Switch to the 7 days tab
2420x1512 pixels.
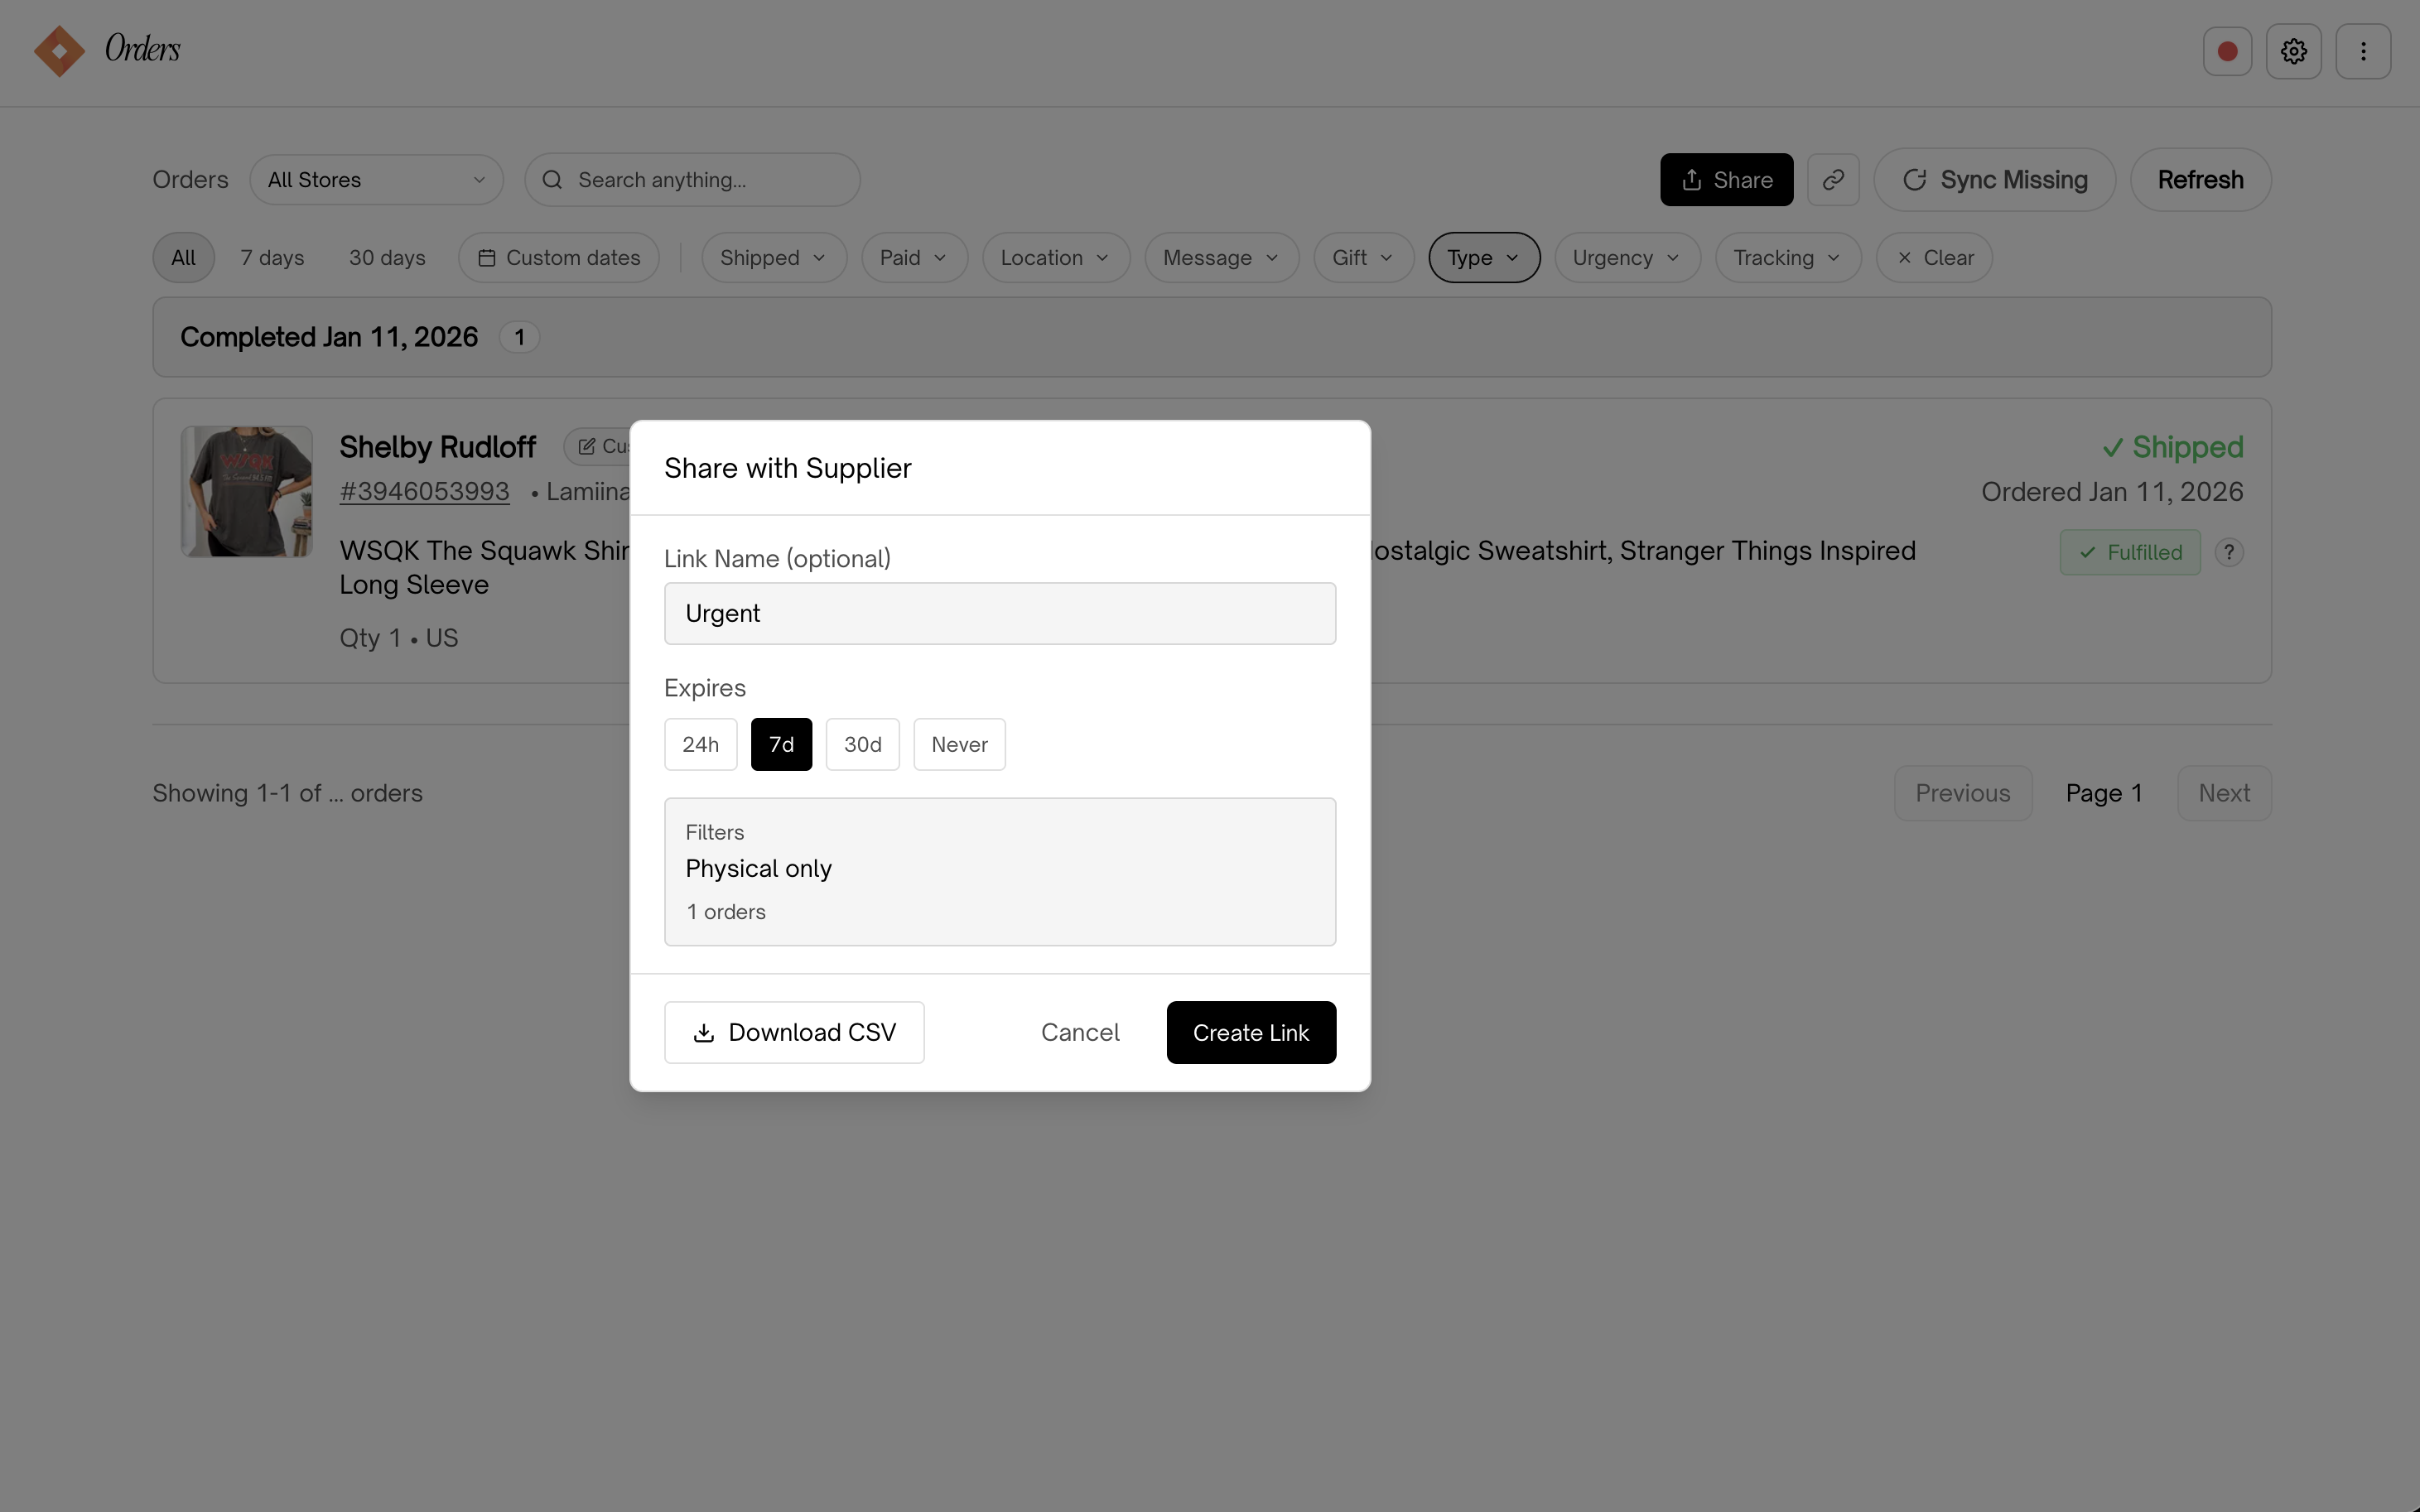pos(272,257)
